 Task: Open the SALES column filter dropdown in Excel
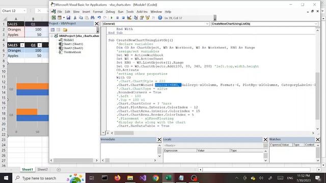[x=22, y=45]
